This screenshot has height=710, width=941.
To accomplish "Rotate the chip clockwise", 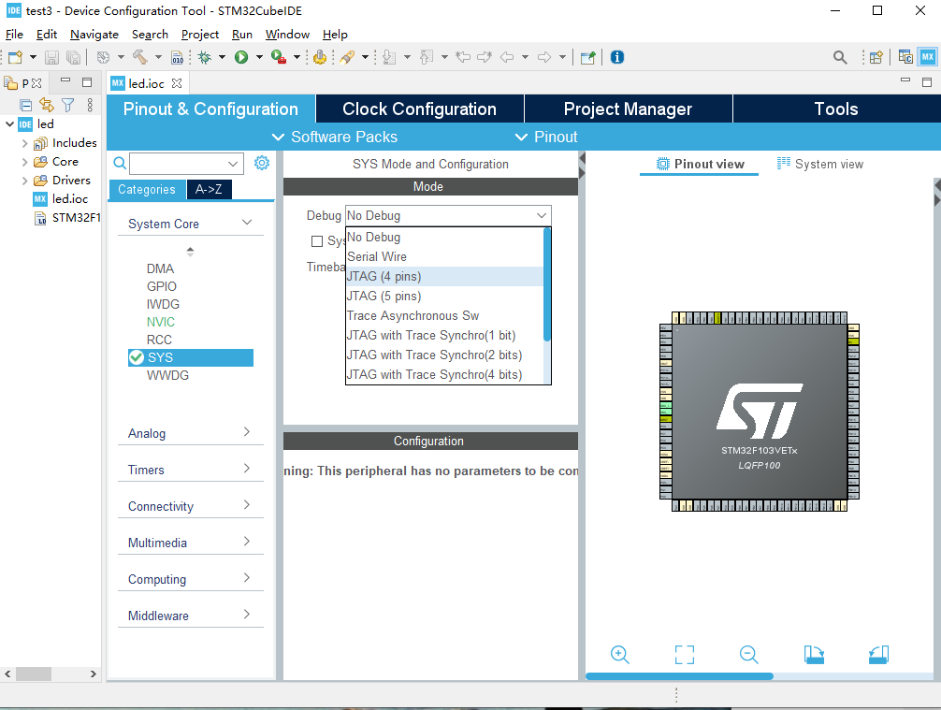I will pyautogui.click(x=813, y=655).
